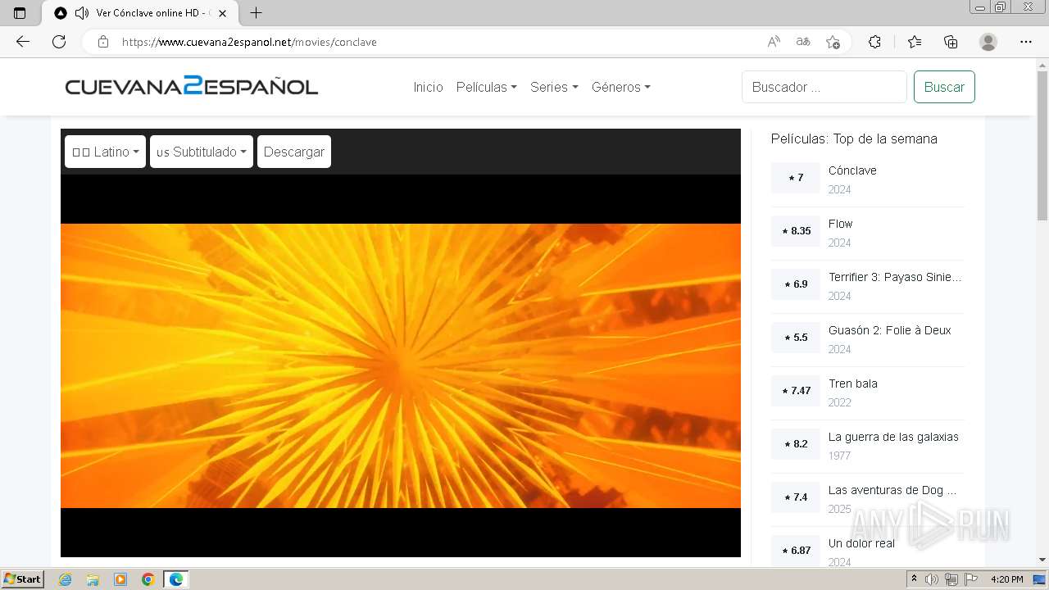
Task: Mute the tab audio speaker icon
Action: (81, 13)
